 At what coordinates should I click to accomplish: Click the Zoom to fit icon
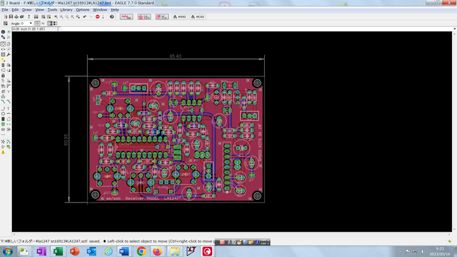click(x=56, y=16)
